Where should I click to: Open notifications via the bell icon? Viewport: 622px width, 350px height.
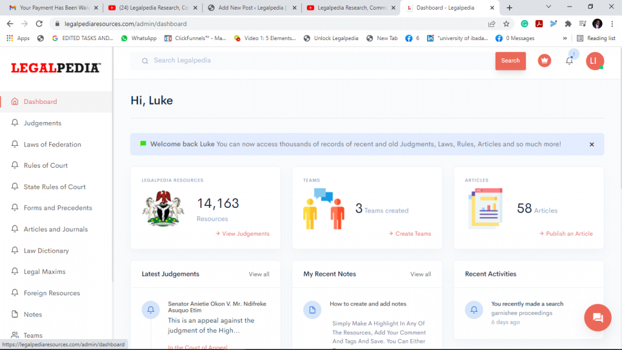point(569,61)
